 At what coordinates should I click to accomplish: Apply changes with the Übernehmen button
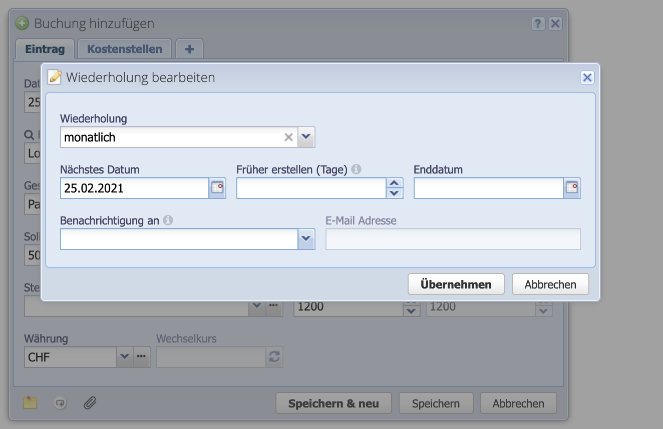456,283
